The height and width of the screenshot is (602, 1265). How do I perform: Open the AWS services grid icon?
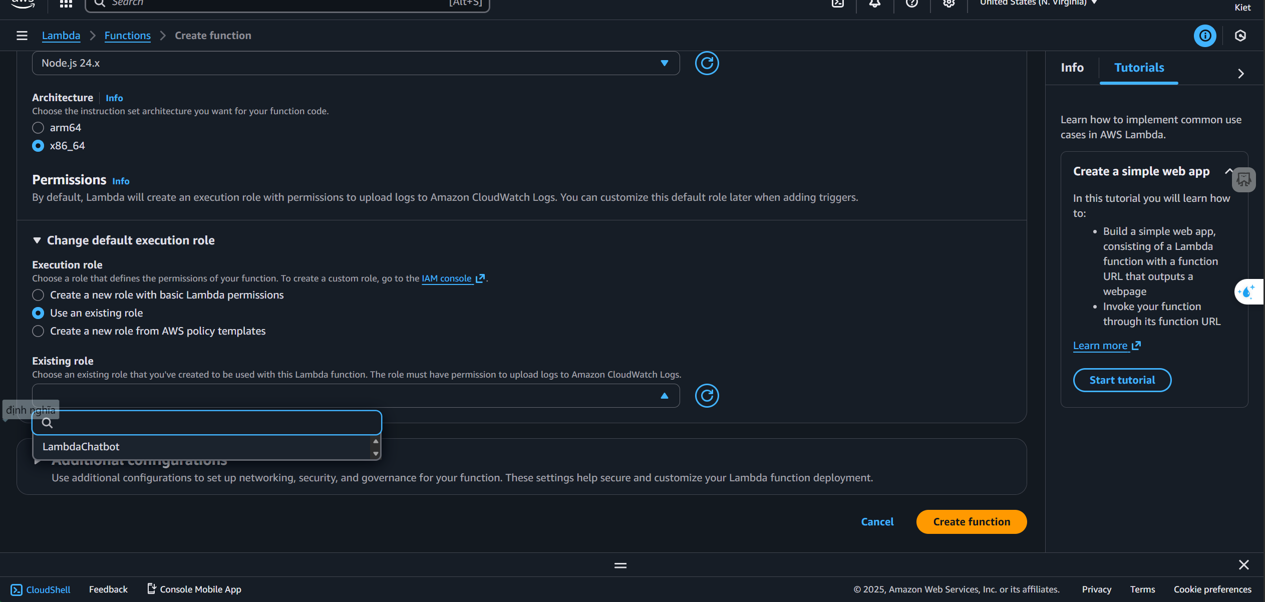[66, 4]
